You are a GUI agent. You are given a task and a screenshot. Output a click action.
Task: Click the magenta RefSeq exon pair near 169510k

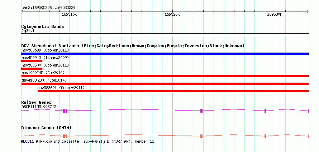65,111
